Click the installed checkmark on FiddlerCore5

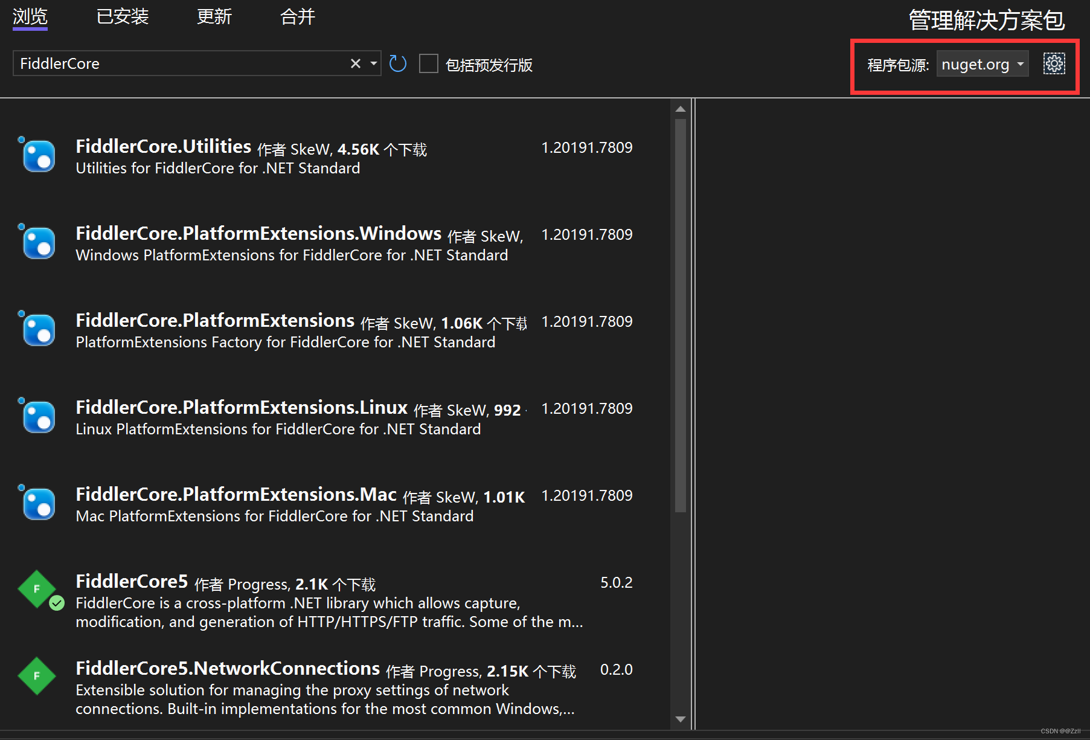(57, 603)
